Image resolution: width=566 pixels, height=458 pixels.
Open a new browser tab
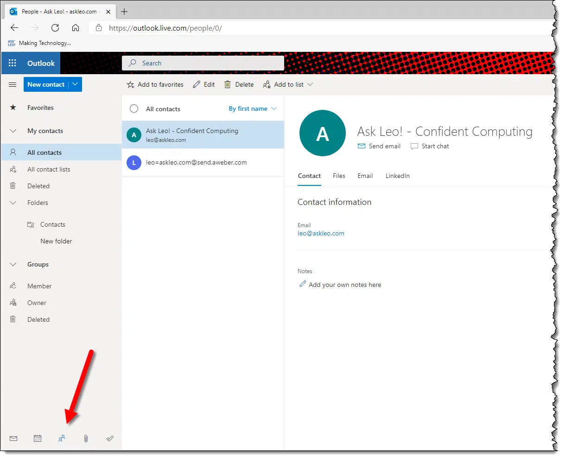pos(124,12)
